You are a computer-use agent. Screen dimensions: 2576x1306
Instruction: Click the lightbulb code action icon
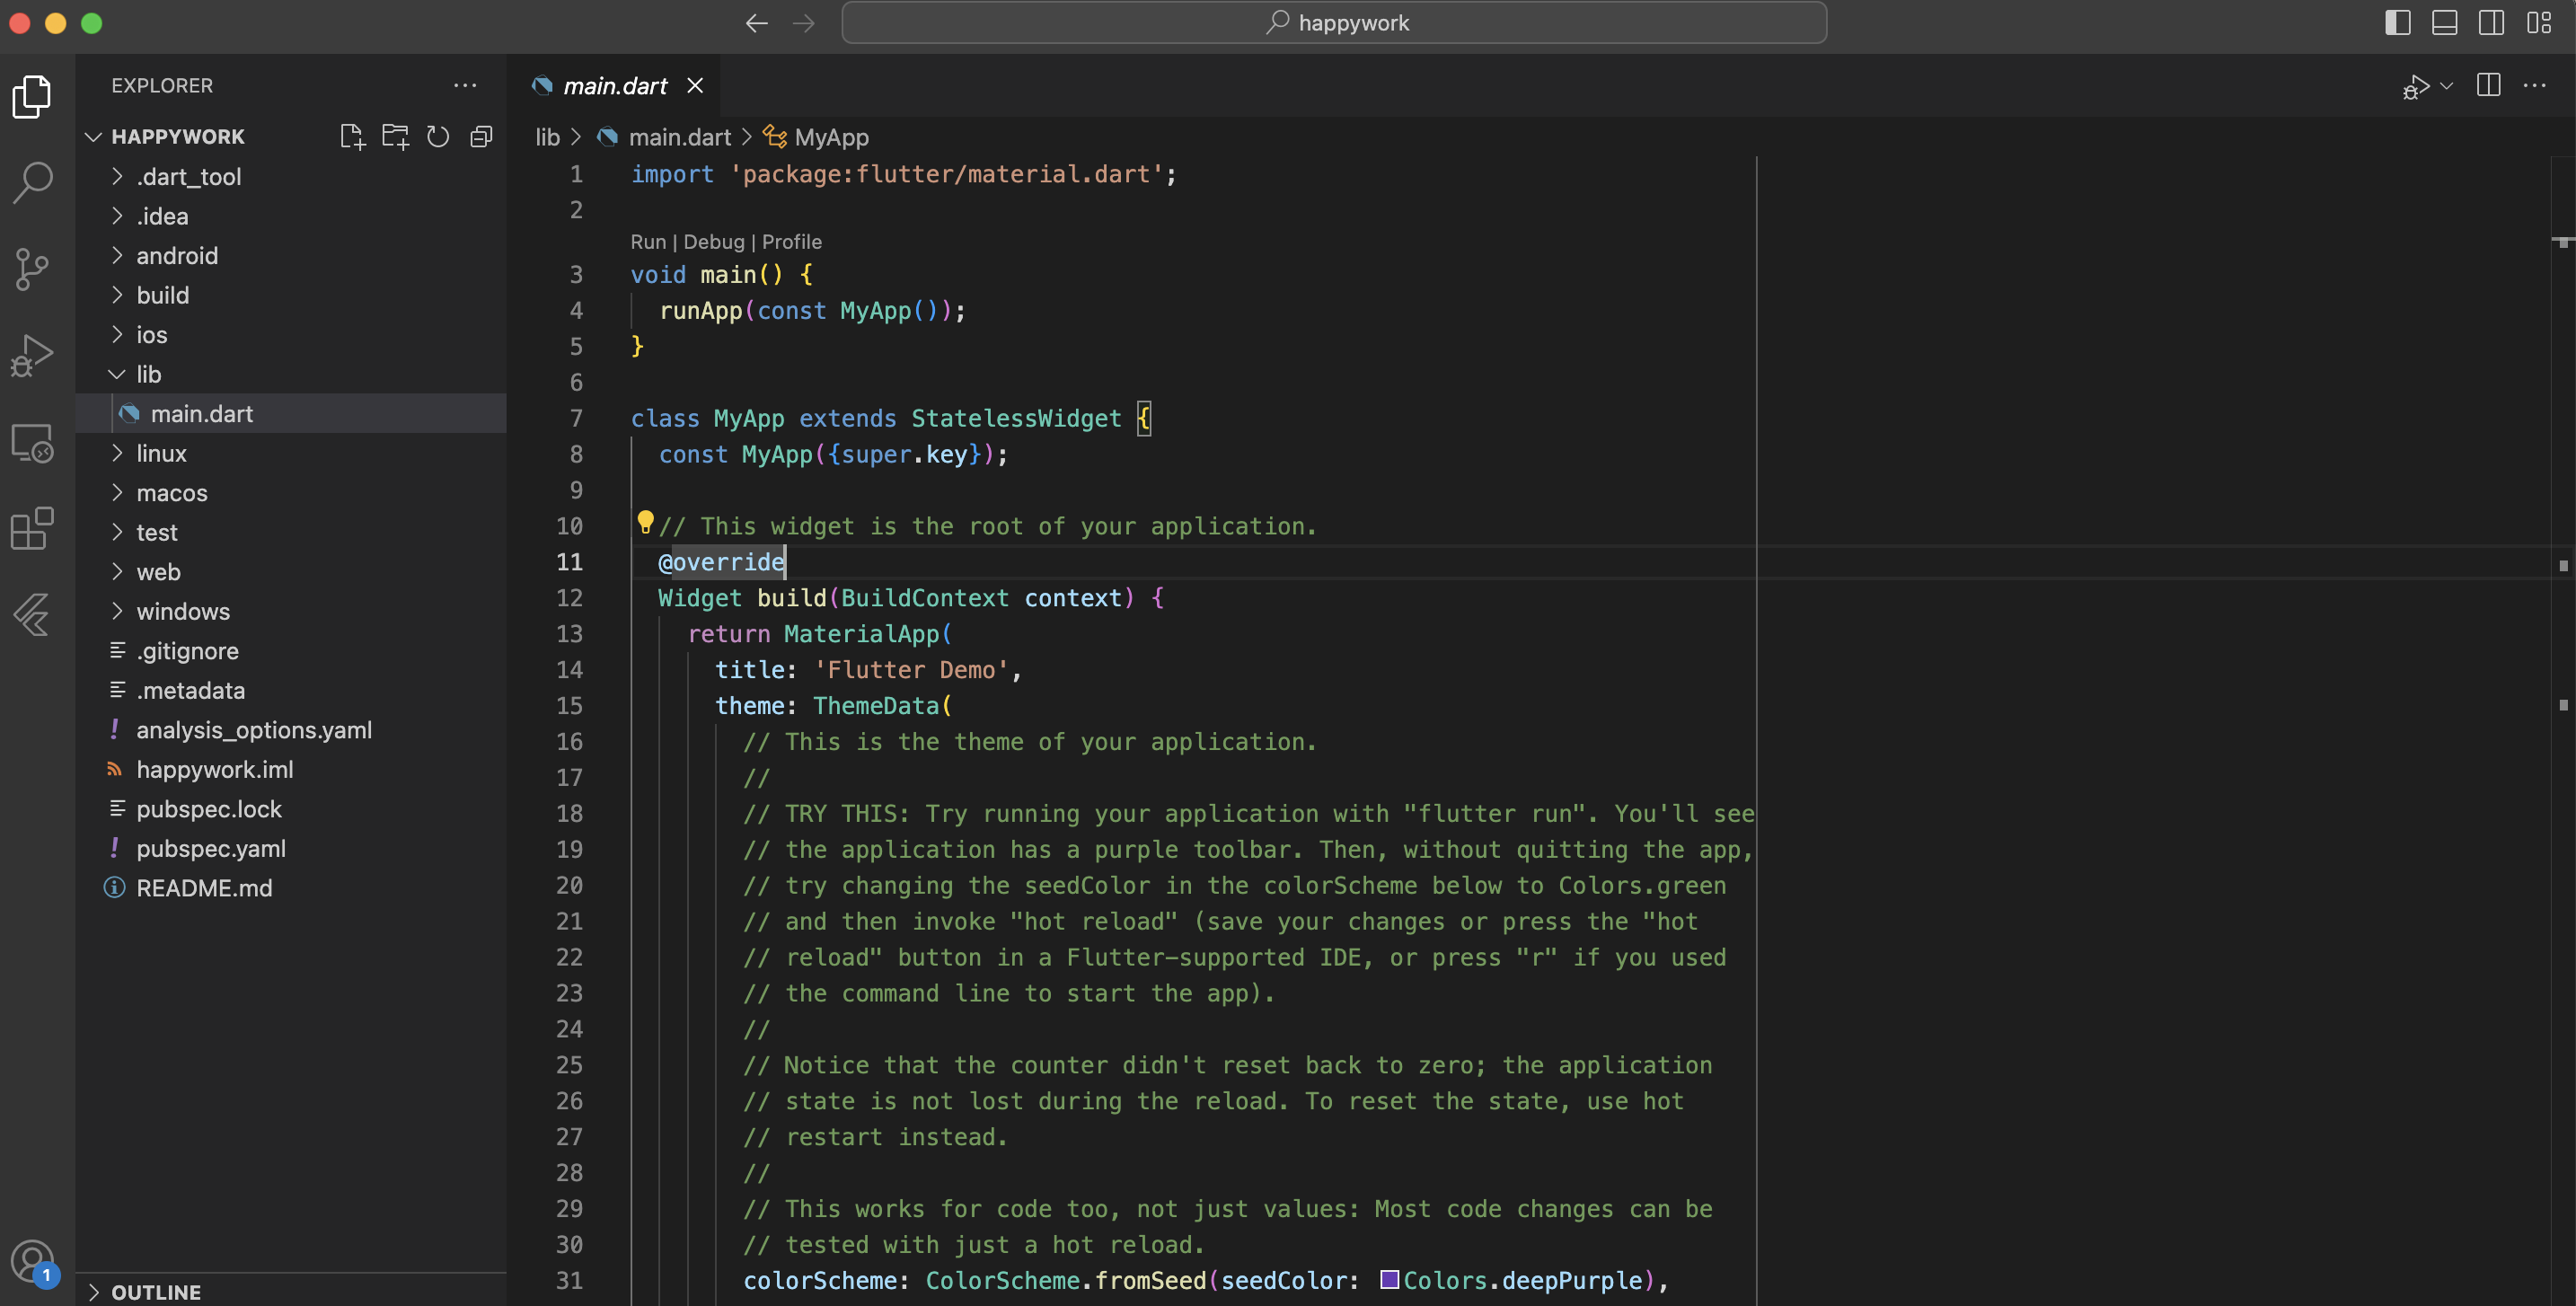point(645,521)
